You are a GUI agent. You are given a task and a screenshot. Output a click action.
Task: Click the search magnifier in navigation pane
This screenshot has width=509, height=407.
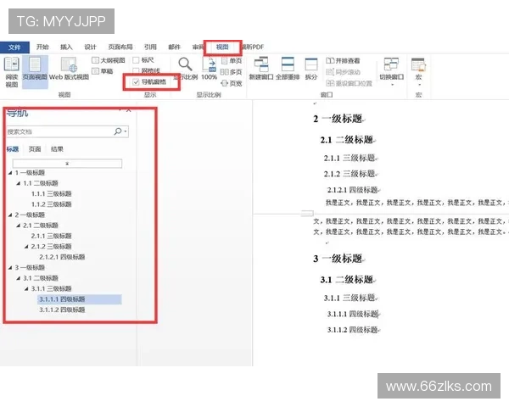click(x=118, y=131)
